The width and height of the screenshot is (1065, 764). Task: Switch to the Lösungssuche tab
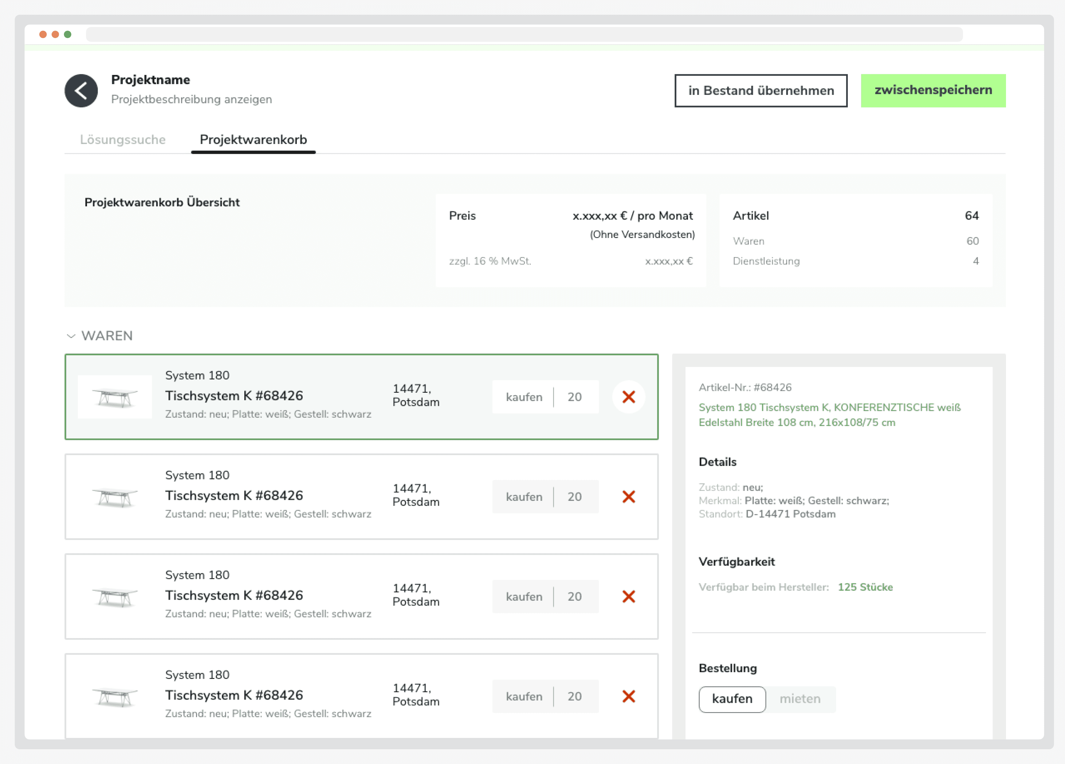click(x=123, y=139)
